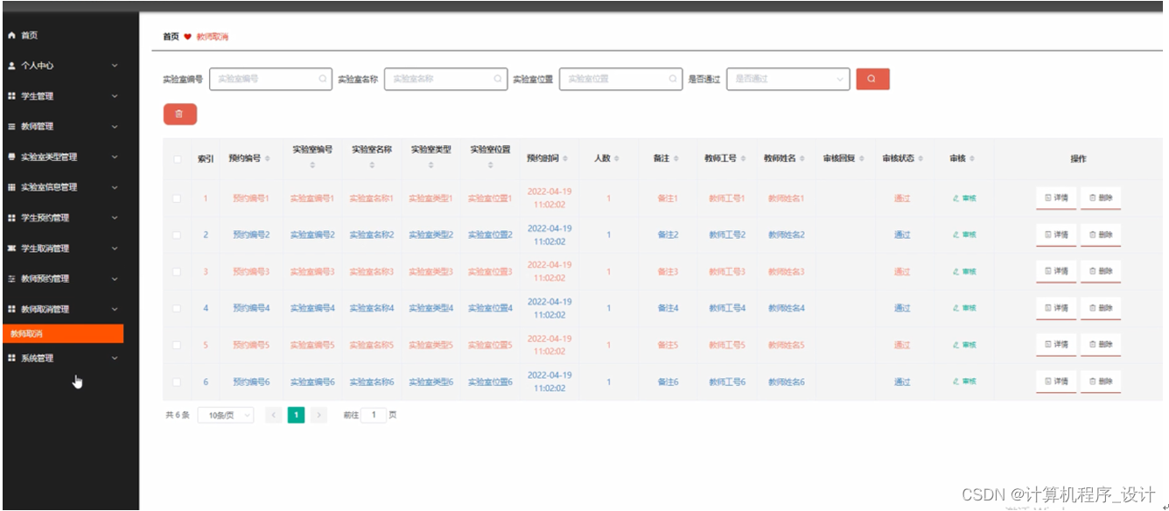Click the 前往 page number box
Screen dimensions: 1169x511
[x=374, y=415]
